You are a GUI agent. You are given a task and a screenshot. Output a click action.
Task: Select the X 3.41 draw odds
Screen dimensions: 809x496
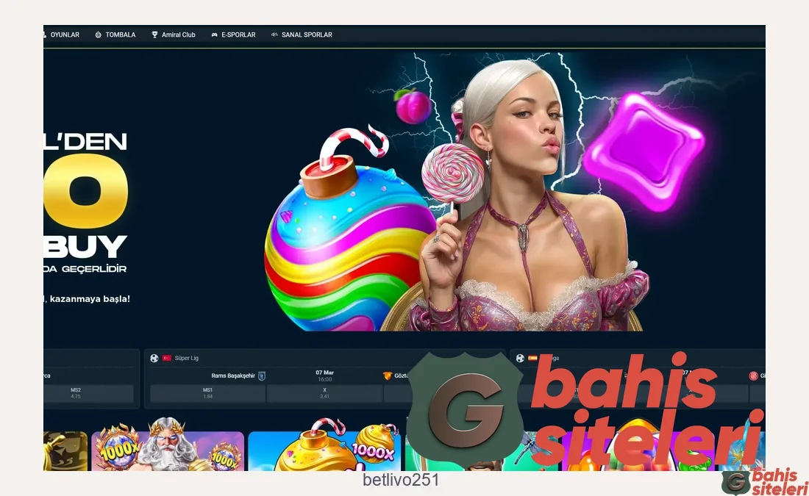click(x=324, y=393)
